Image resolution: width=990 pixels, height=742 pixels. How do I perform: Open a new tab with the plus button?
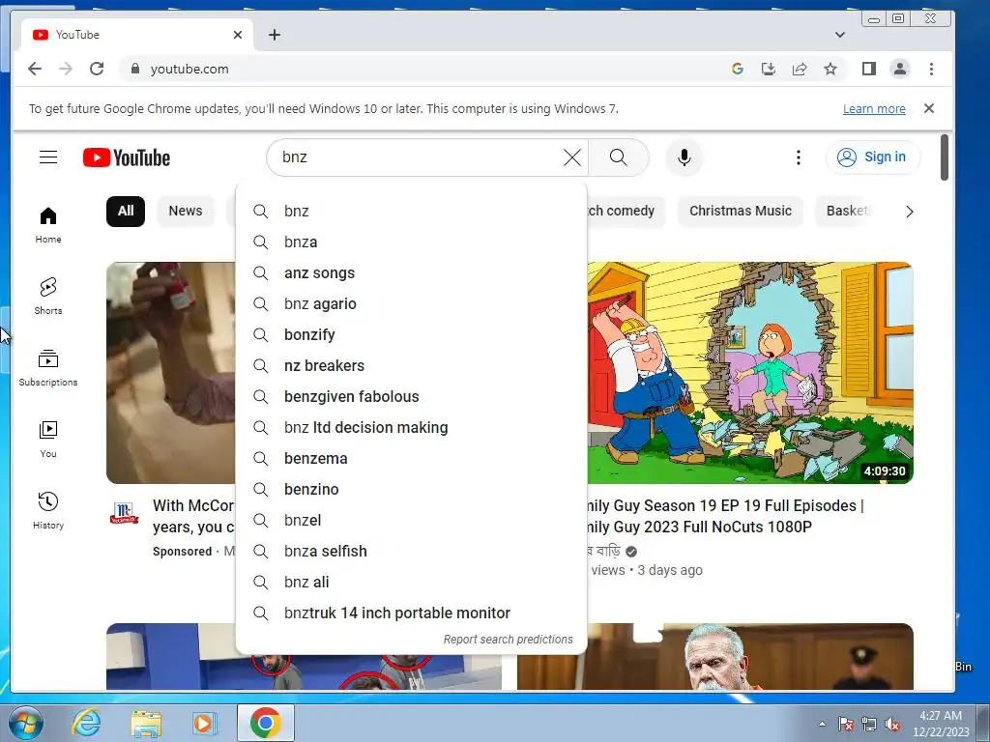pyautogui.click(x=274, y=35)
